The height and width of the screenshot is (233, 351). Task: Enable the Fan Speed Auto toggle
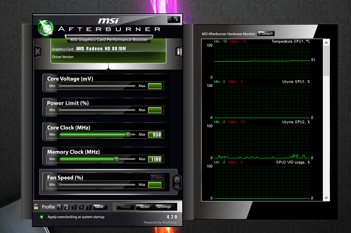click(157, 177)
